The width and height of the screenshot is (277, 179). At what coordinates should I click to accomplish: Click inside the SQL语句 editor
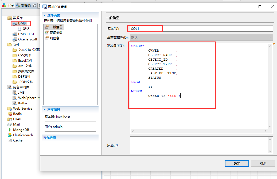pos(199,86)
